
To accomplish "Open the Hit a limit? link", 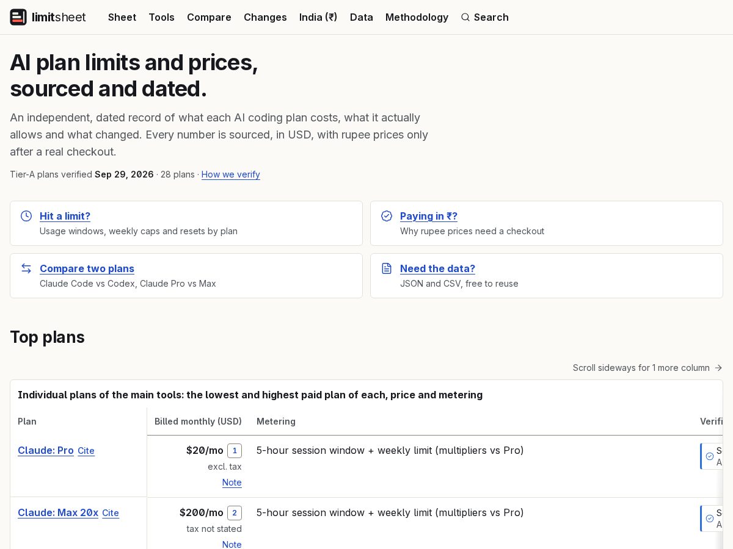I will point(65,216).
